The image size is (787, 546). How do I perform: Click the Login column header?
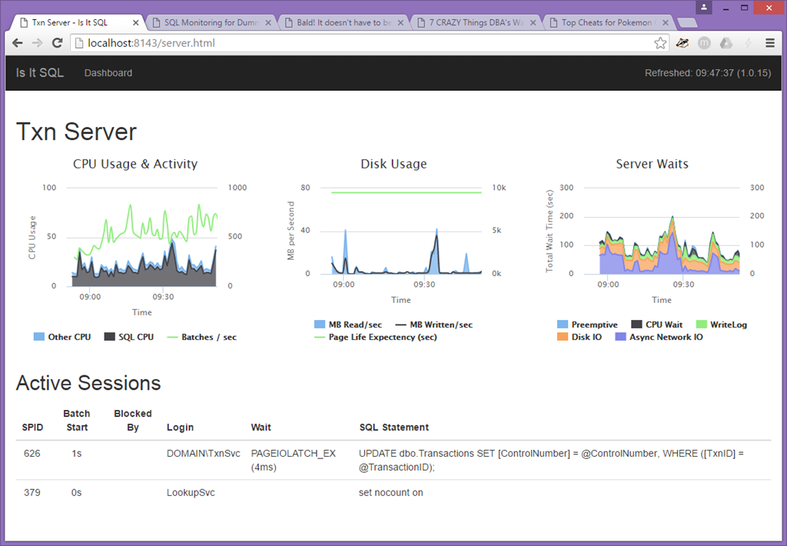click(180, 428)
